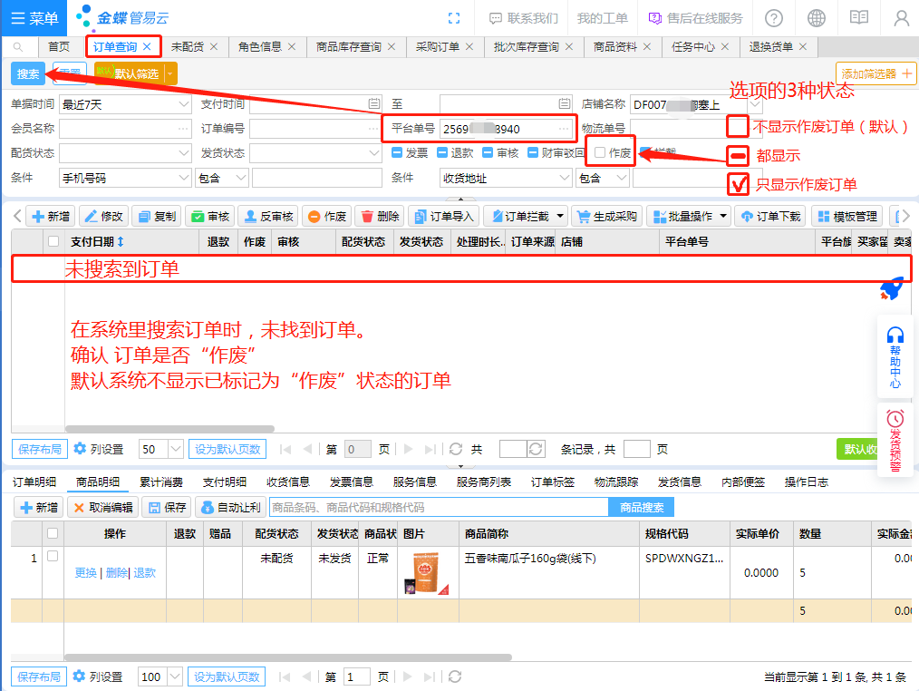The width and height of the screenshot is (919, 691).
Task: Switch to the 采购订单 tab
Action: pos(438,46)
